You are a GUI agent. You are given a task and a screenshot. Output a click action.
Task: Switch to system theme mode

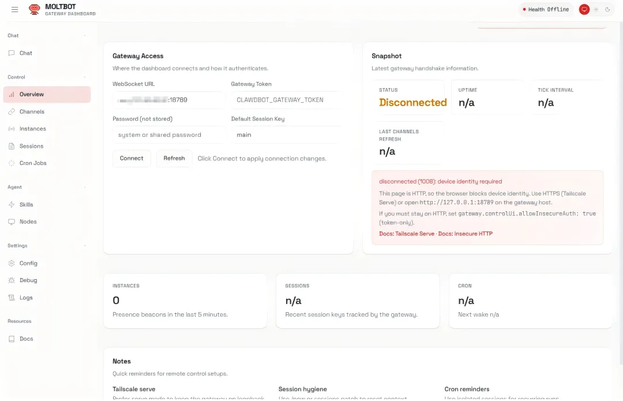tap(584, 9)
